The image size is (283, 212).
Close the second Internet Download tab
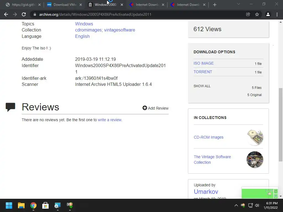(204, 5)
